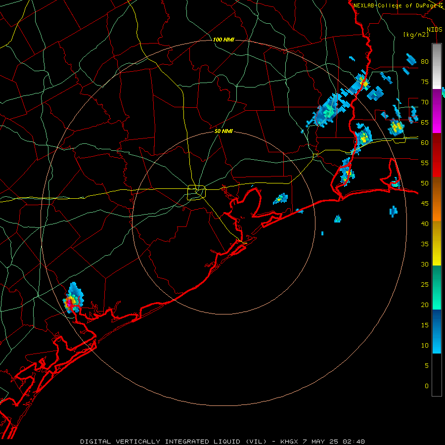Image resolution: width=445 pixels, height=445 pixels.
Task: Click the scale value "50"
Action: tap(425, 183)
